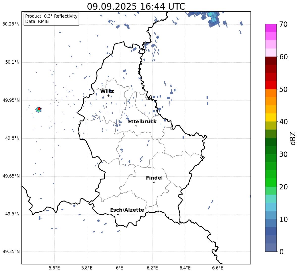Click the 6.2°E longitude label
Screen dimensions: 299x273
pos(152,268)
